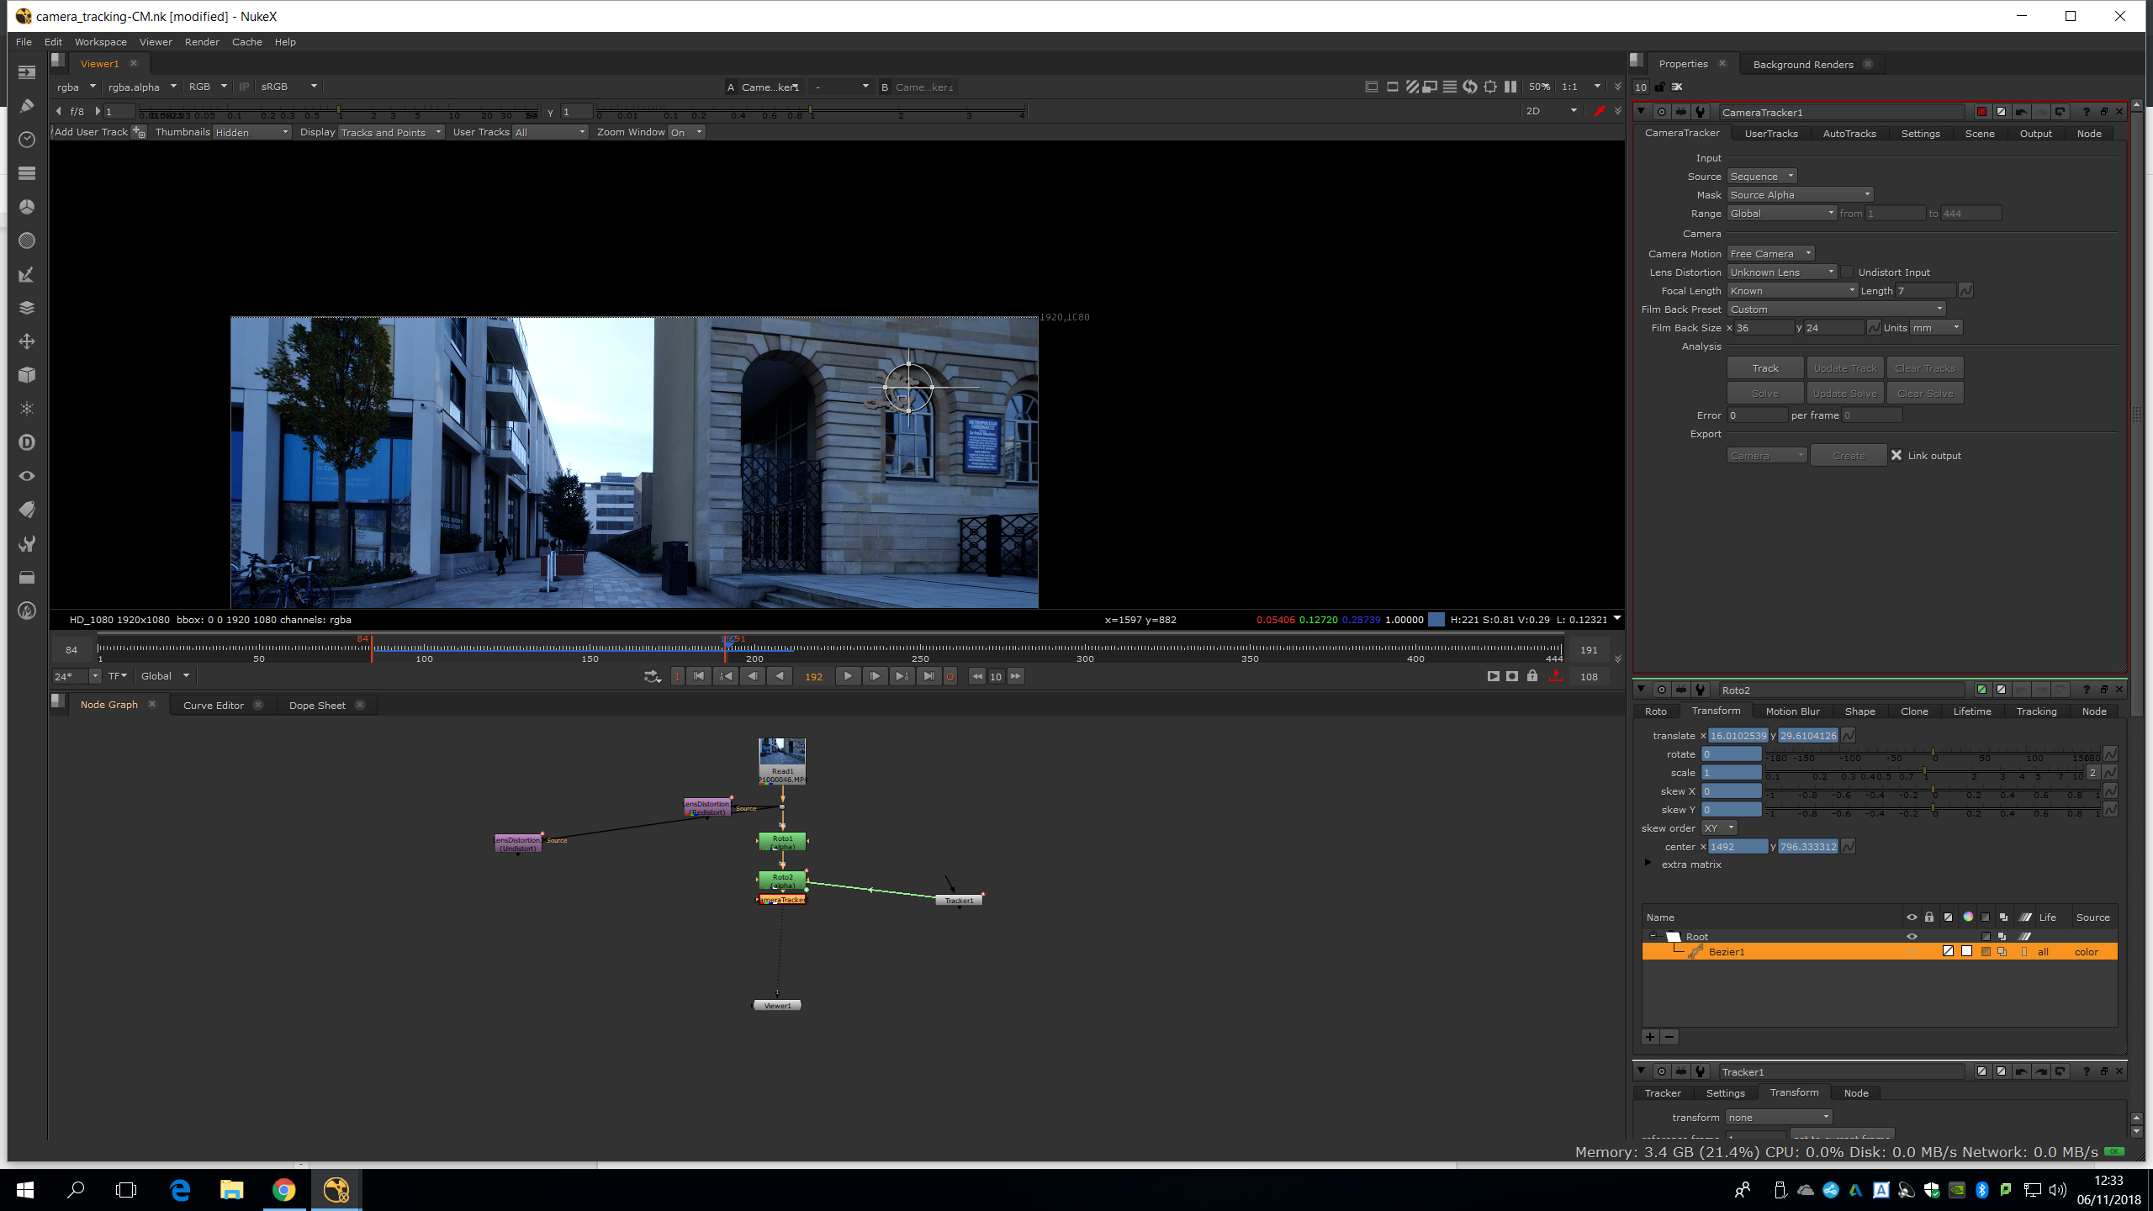The width and height of the screenshot is (2153, 1211).
Task: Open the Lens Distortion dropdown
Action: tap(1781, 272)
